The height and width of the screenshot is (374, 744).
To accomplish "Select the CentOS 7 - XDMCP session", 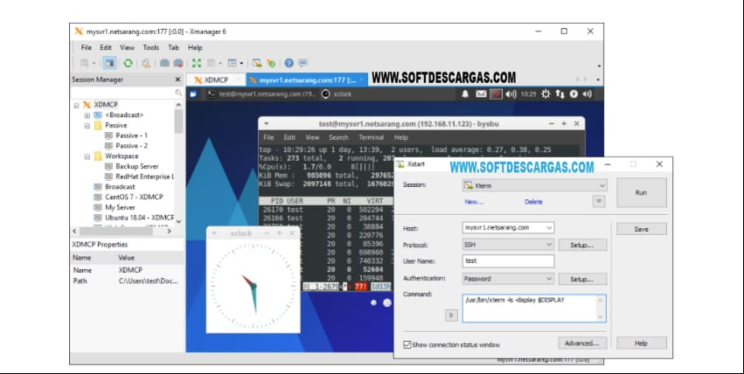I will click(134, 197).
